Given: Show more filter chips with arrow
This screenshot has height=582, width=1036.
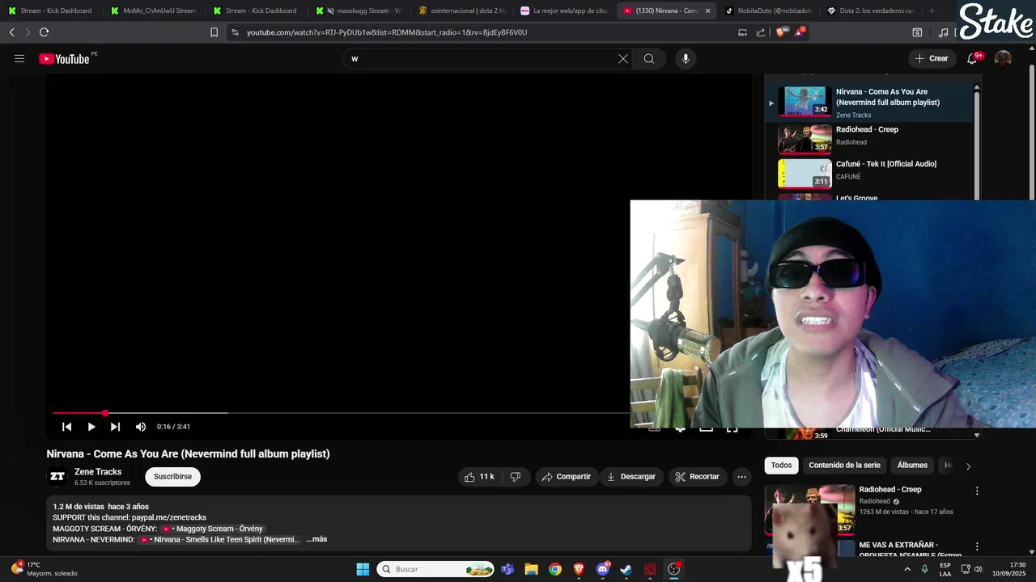Looking at the screenshot, I should 968,466.
